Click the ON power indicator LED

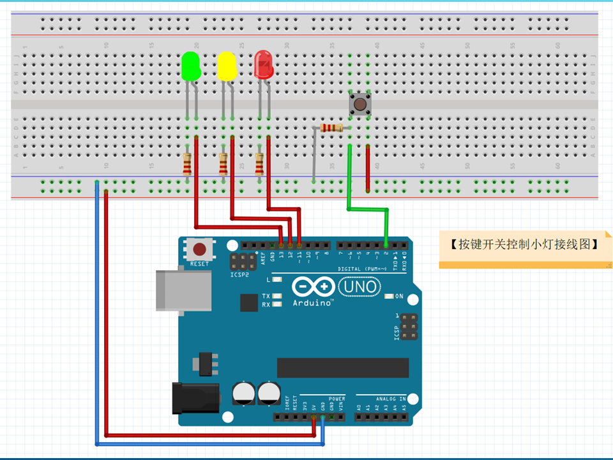point(389,296)
